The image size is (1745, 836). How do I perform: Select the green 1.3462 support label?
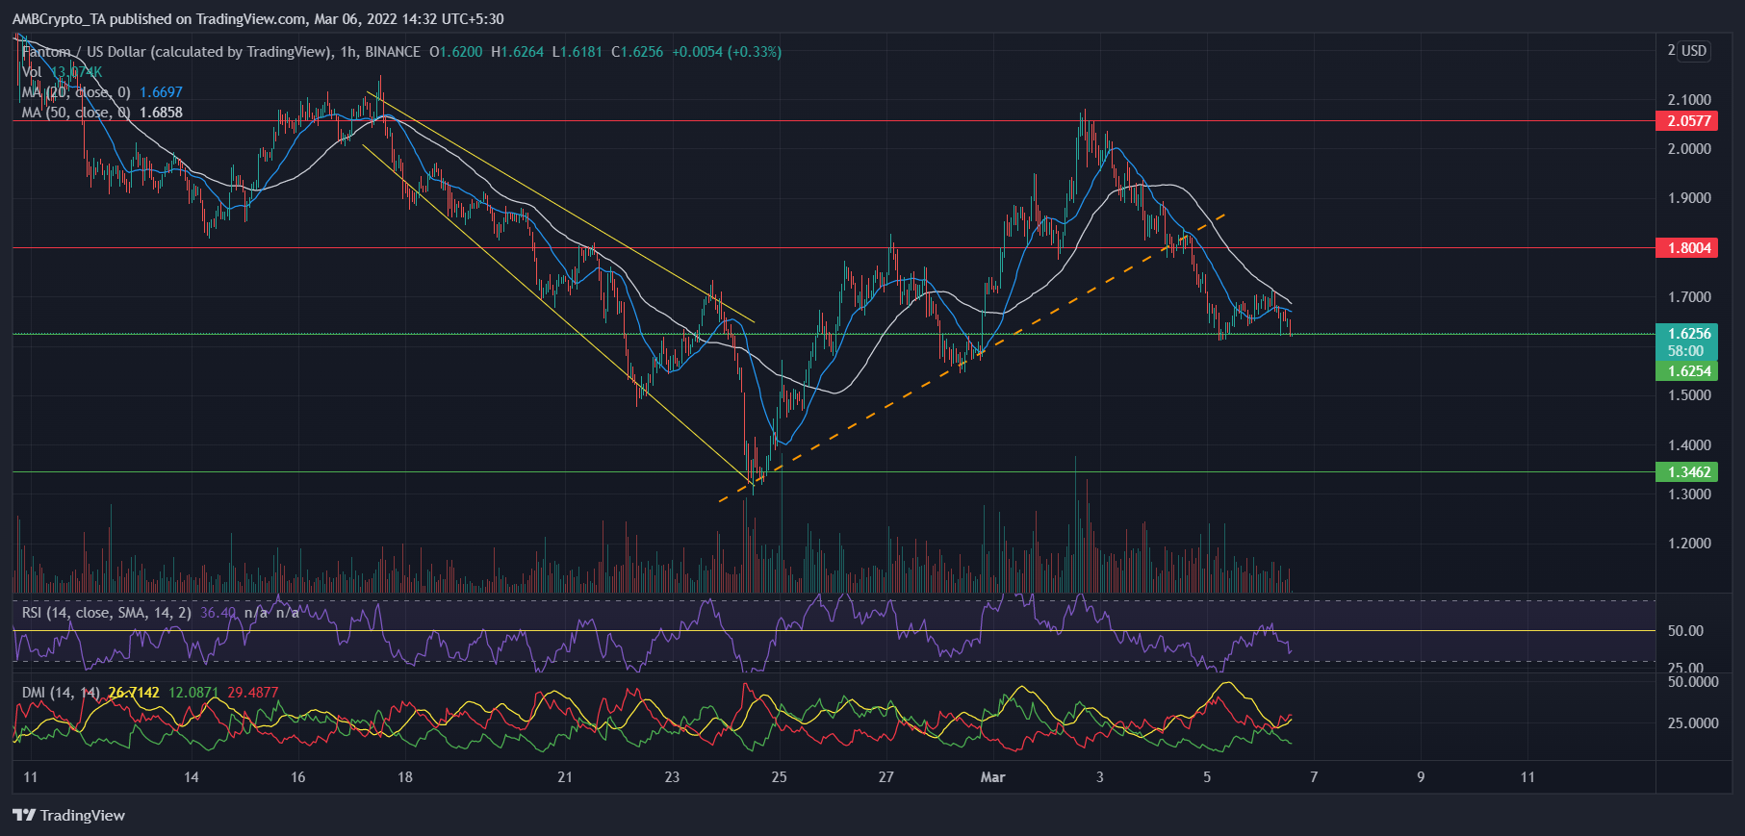1688,471
